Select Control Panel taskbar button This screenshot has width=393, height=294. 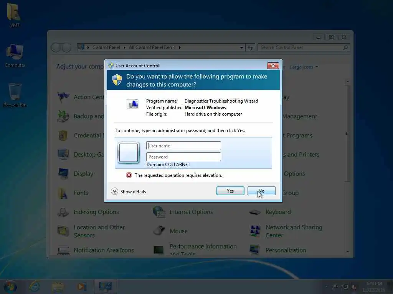pyautogui.click(x=106, y=286)
